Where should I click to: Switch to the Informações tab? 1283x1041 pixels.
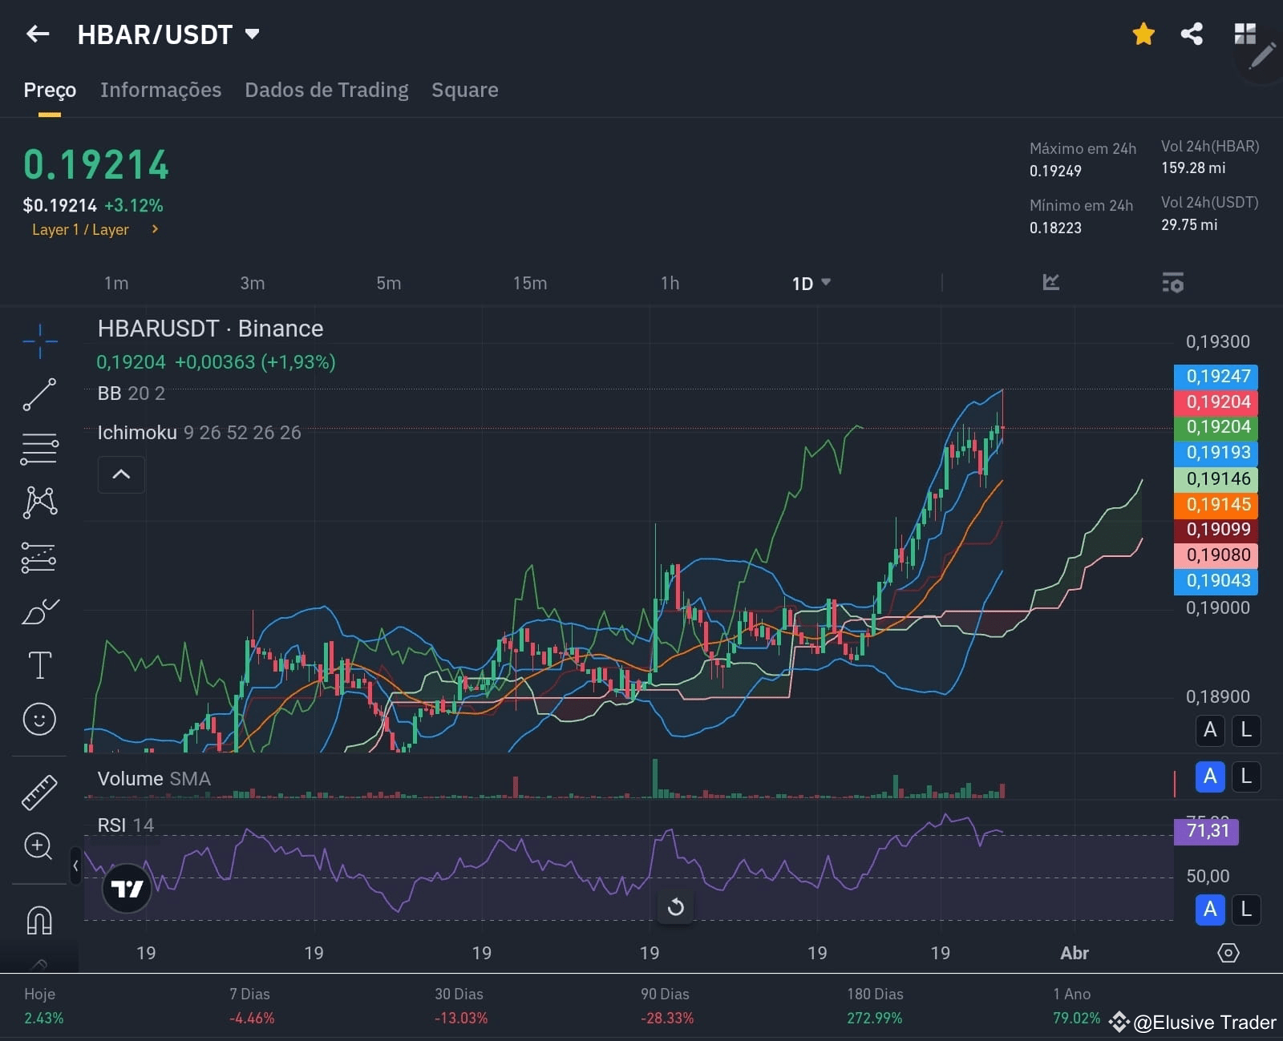(160, 90)
